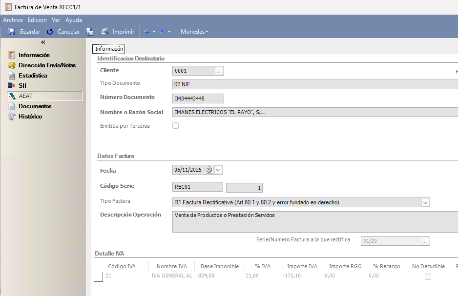Toggle the Emitida por Terceros checkbox
Viewport: 458px width, 296px height.
coord(176,126)
